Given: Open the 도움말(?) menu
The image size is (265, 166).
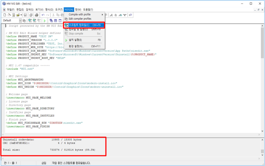Looking at the screenshot, I should 88,10.
